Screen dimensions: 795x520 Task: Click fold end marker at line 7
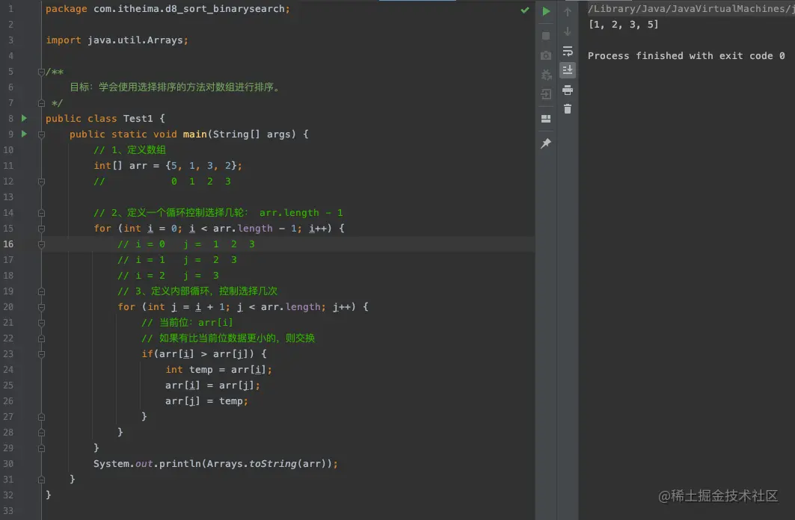coord(42,103)
